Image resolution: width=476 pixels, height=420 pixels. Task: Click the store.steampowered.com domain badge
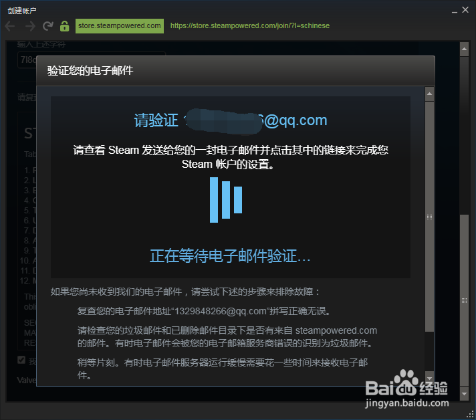pos(119,26)
